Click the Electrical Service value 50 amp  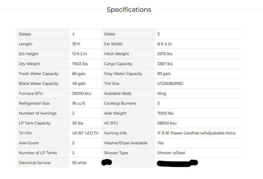click(x=79, y=163)
